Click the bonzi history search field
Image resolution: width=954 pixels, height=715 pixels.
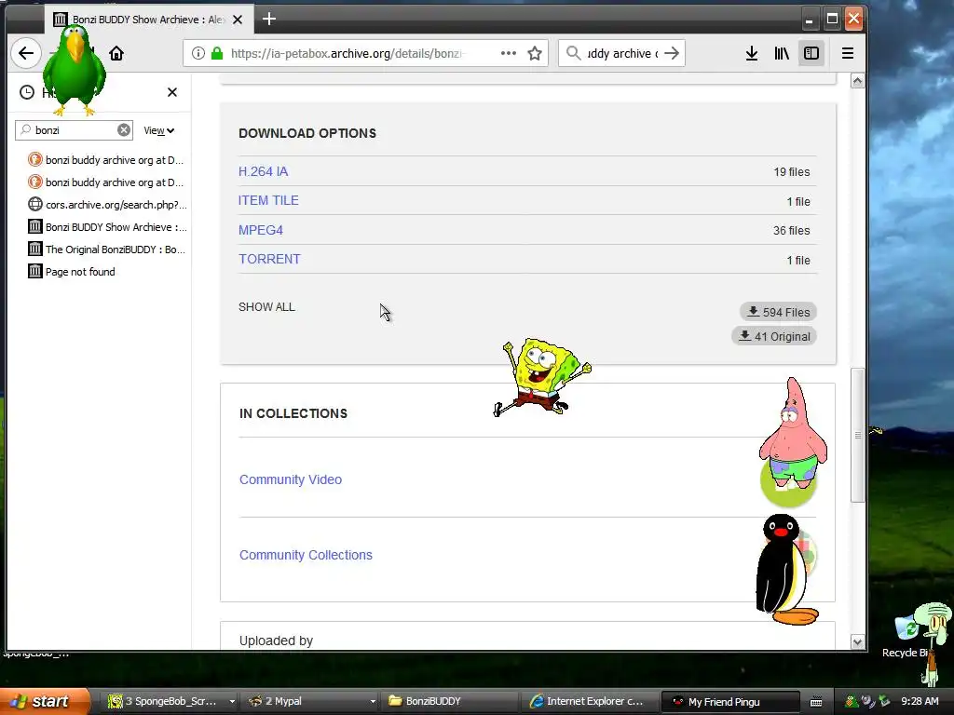73,130
